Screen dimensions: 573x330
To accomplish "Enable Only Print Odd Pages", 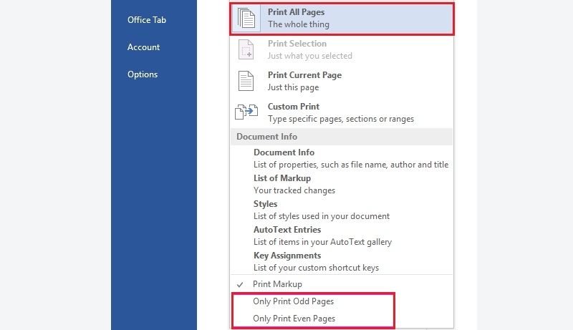I will pos(293,301).
